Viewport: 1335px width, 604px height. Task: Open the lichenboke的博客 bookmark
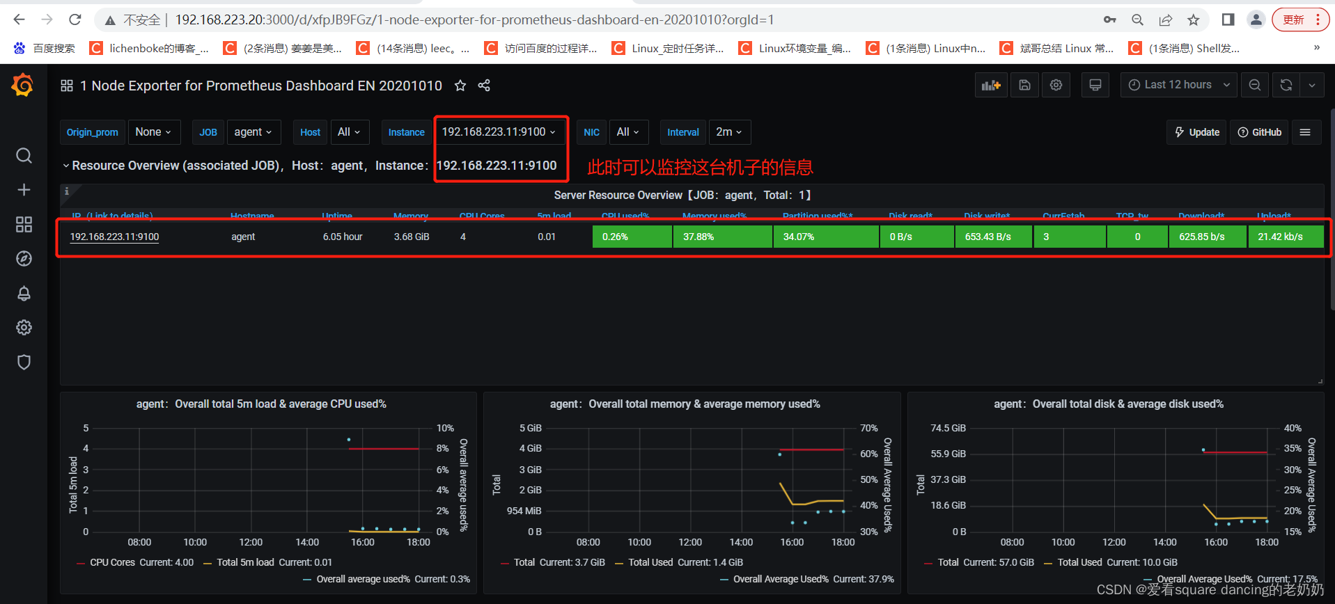click(149, 48)
